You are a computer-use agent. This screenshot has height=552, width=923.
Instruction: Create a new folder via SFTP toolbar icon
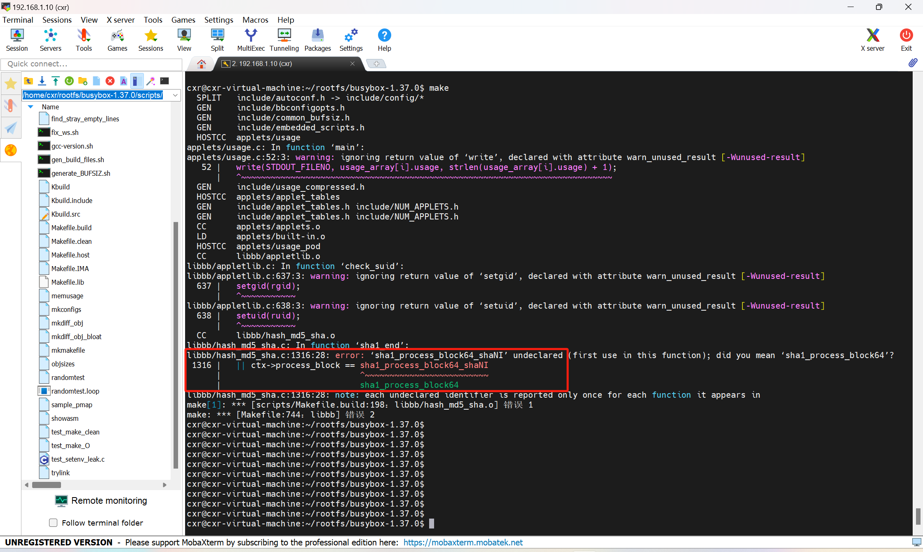pos(82,81)
